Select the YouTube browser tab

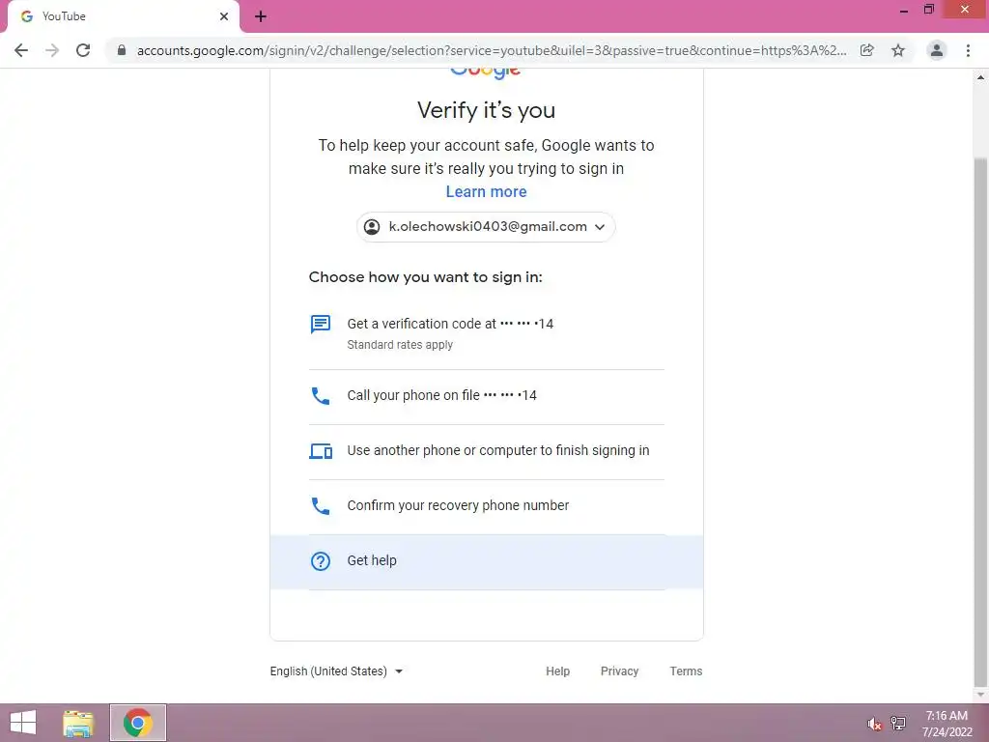[x=123, y=16]
